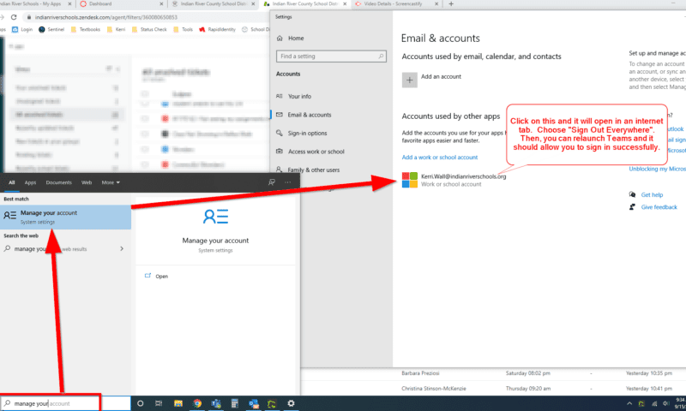Open Microsoft Teams from the taskbar

point(216,403)
